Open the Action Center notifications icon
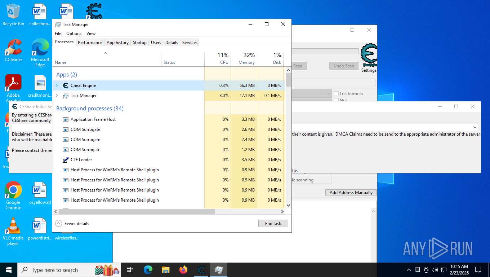This screenshot has height=277, width=490. [x=478, y=270]
